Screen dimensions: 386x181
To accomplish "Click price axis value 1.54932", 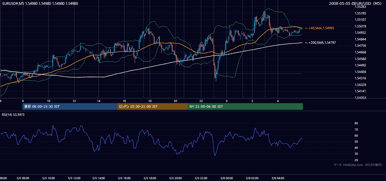I will click(361, 33).
